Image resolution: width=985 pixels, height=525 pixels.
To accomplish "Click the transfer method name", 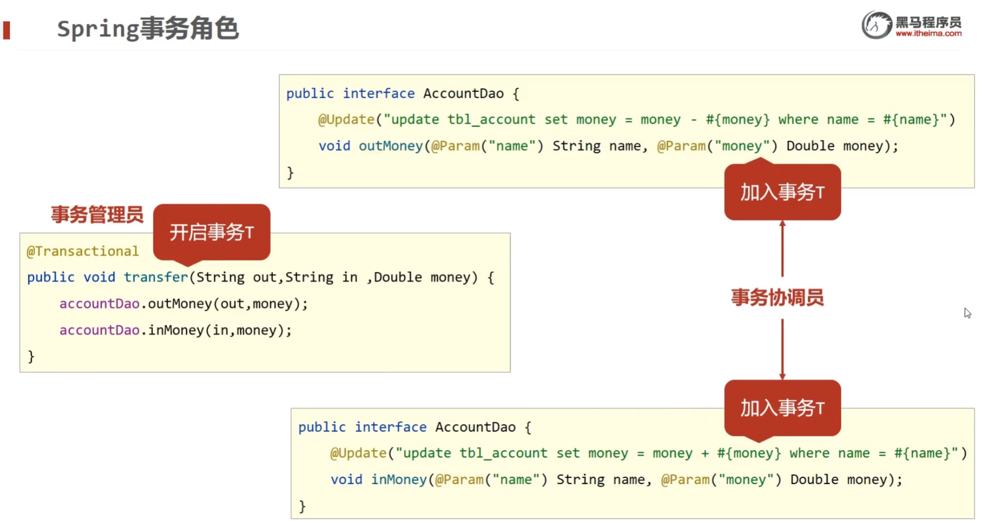I will (155, 277).
